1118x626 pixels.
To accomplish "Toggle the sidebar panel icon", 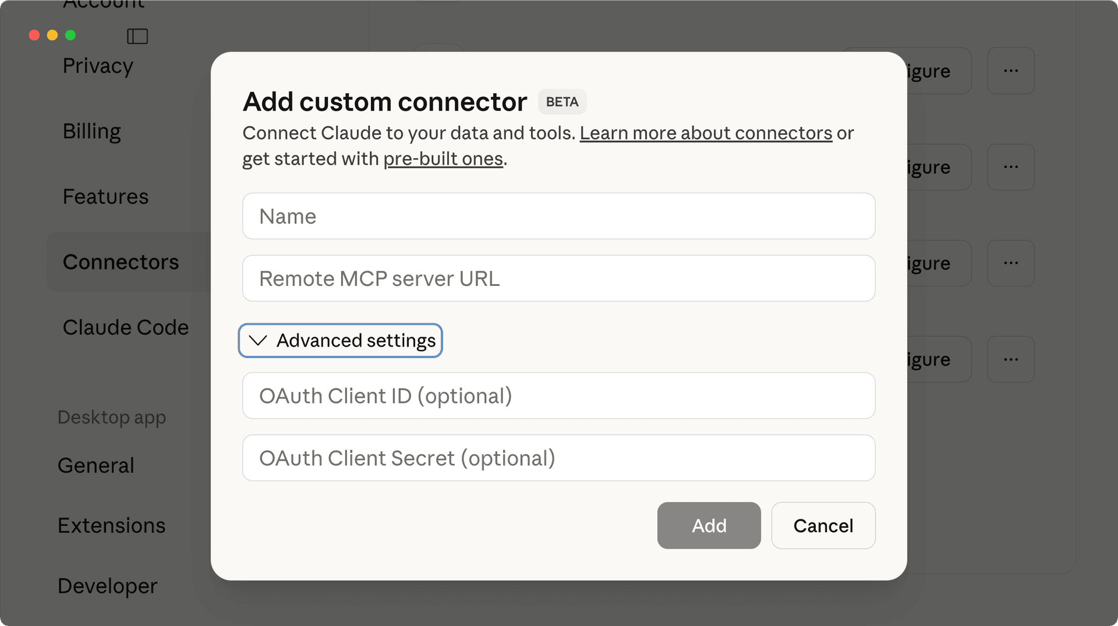I will coord(137,36).
